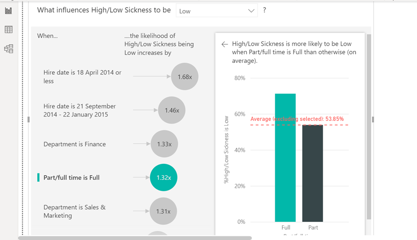417x240 pixels.
Task: Choose 'Hire date is 21 September 2014' influencer
Action: pos(79,110)
